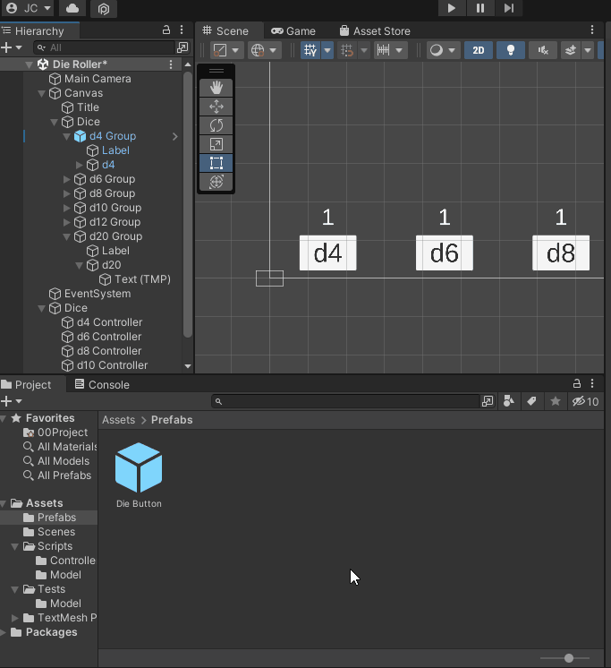Switch to the Asset Store tab

pyautogui.click(x=375, y=31)
